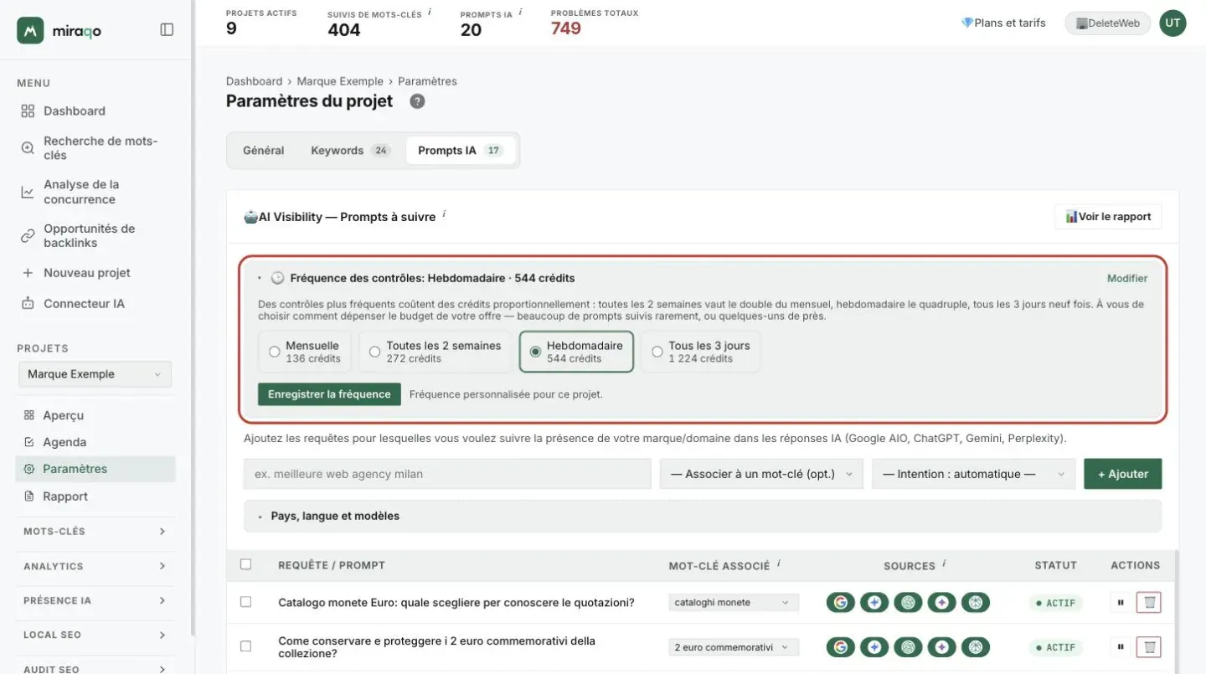Click the + Ajouter button

(x=1122, y=474)
